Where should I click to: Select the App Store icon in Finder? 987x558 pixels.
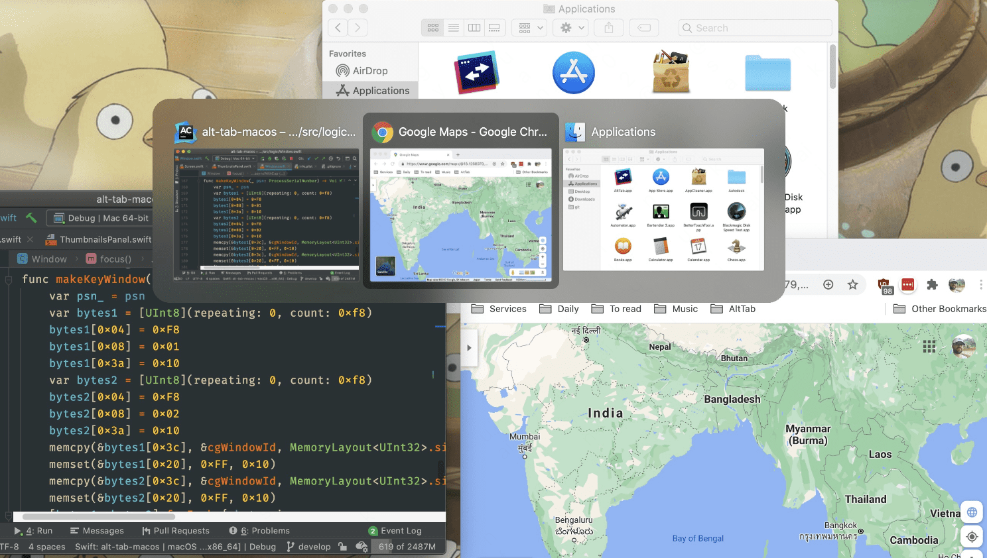[574, 72]
